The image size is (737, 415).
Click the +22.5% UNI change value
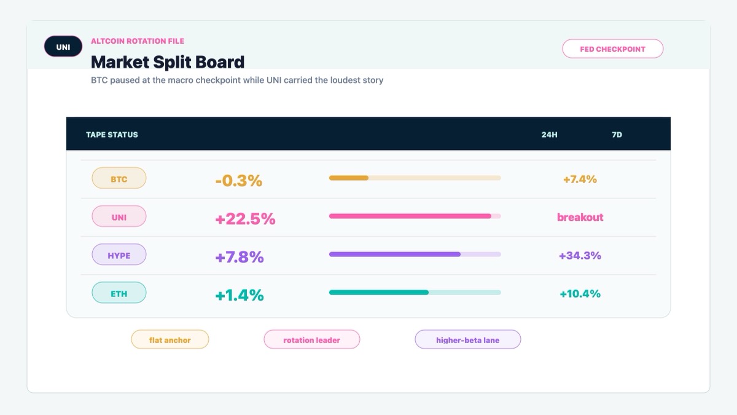point(245,219)
